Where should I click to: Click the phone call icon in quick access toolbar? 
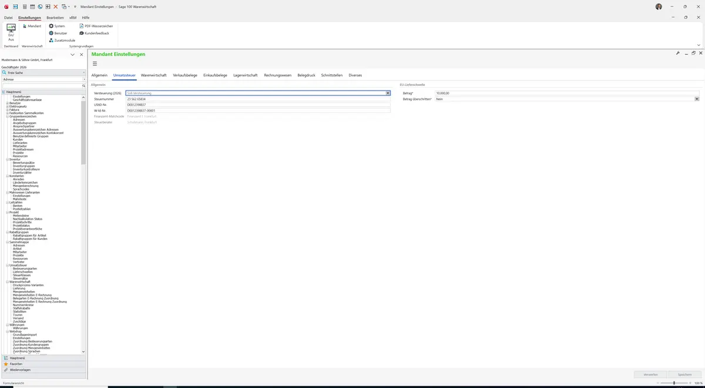tap(40, 6)
